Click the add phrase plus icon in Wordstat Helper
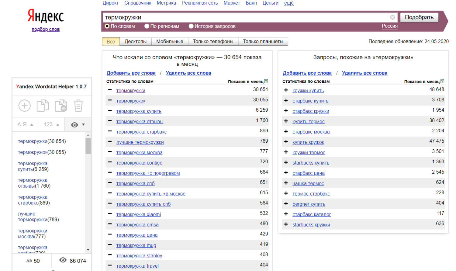The image size is (456, 271). [25, 106]
